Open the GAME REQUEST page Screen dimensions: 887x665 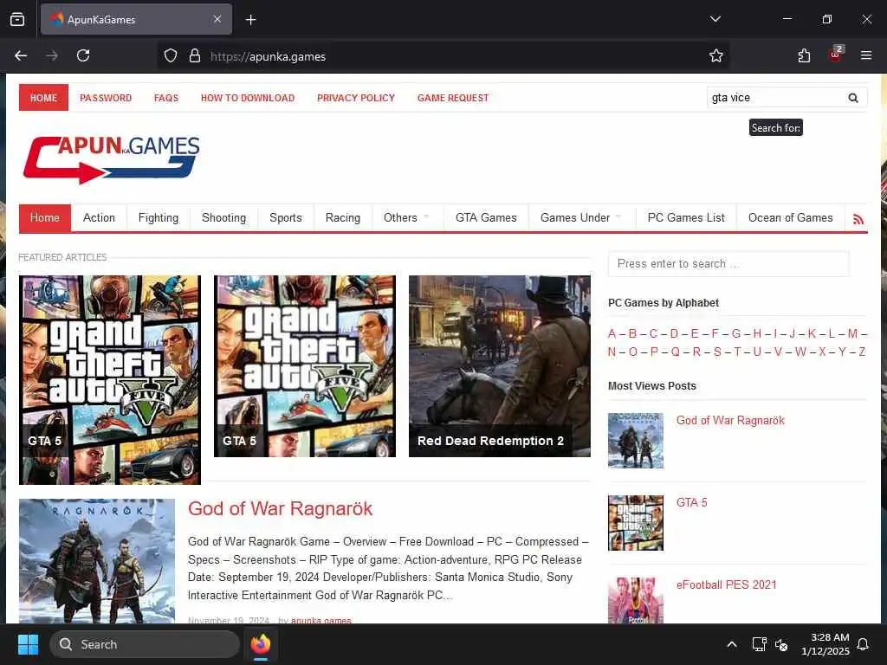453,98
